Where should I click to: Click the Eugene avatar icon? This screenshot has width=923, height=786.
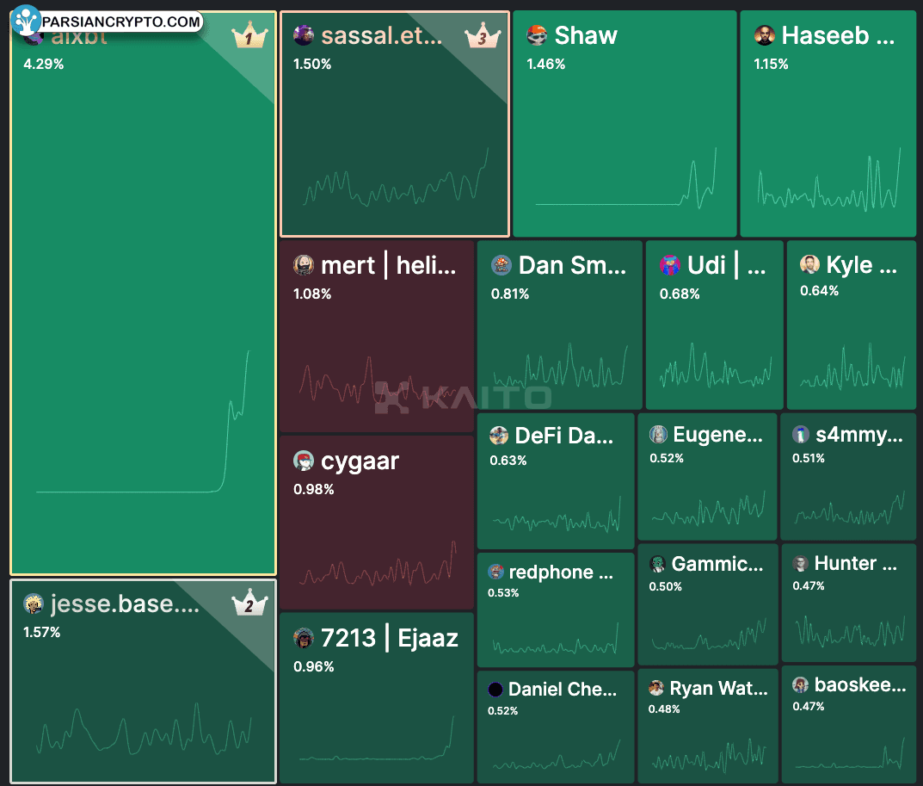pos(658,434)
